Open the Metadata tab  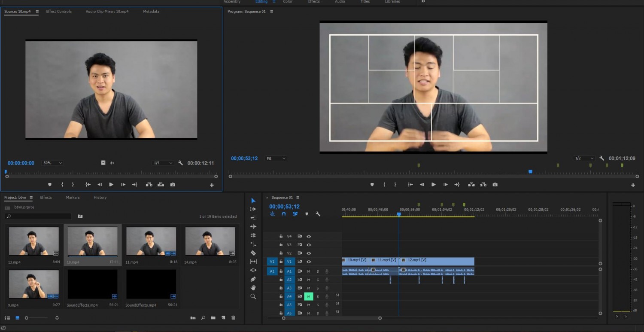tap(151, 12)
